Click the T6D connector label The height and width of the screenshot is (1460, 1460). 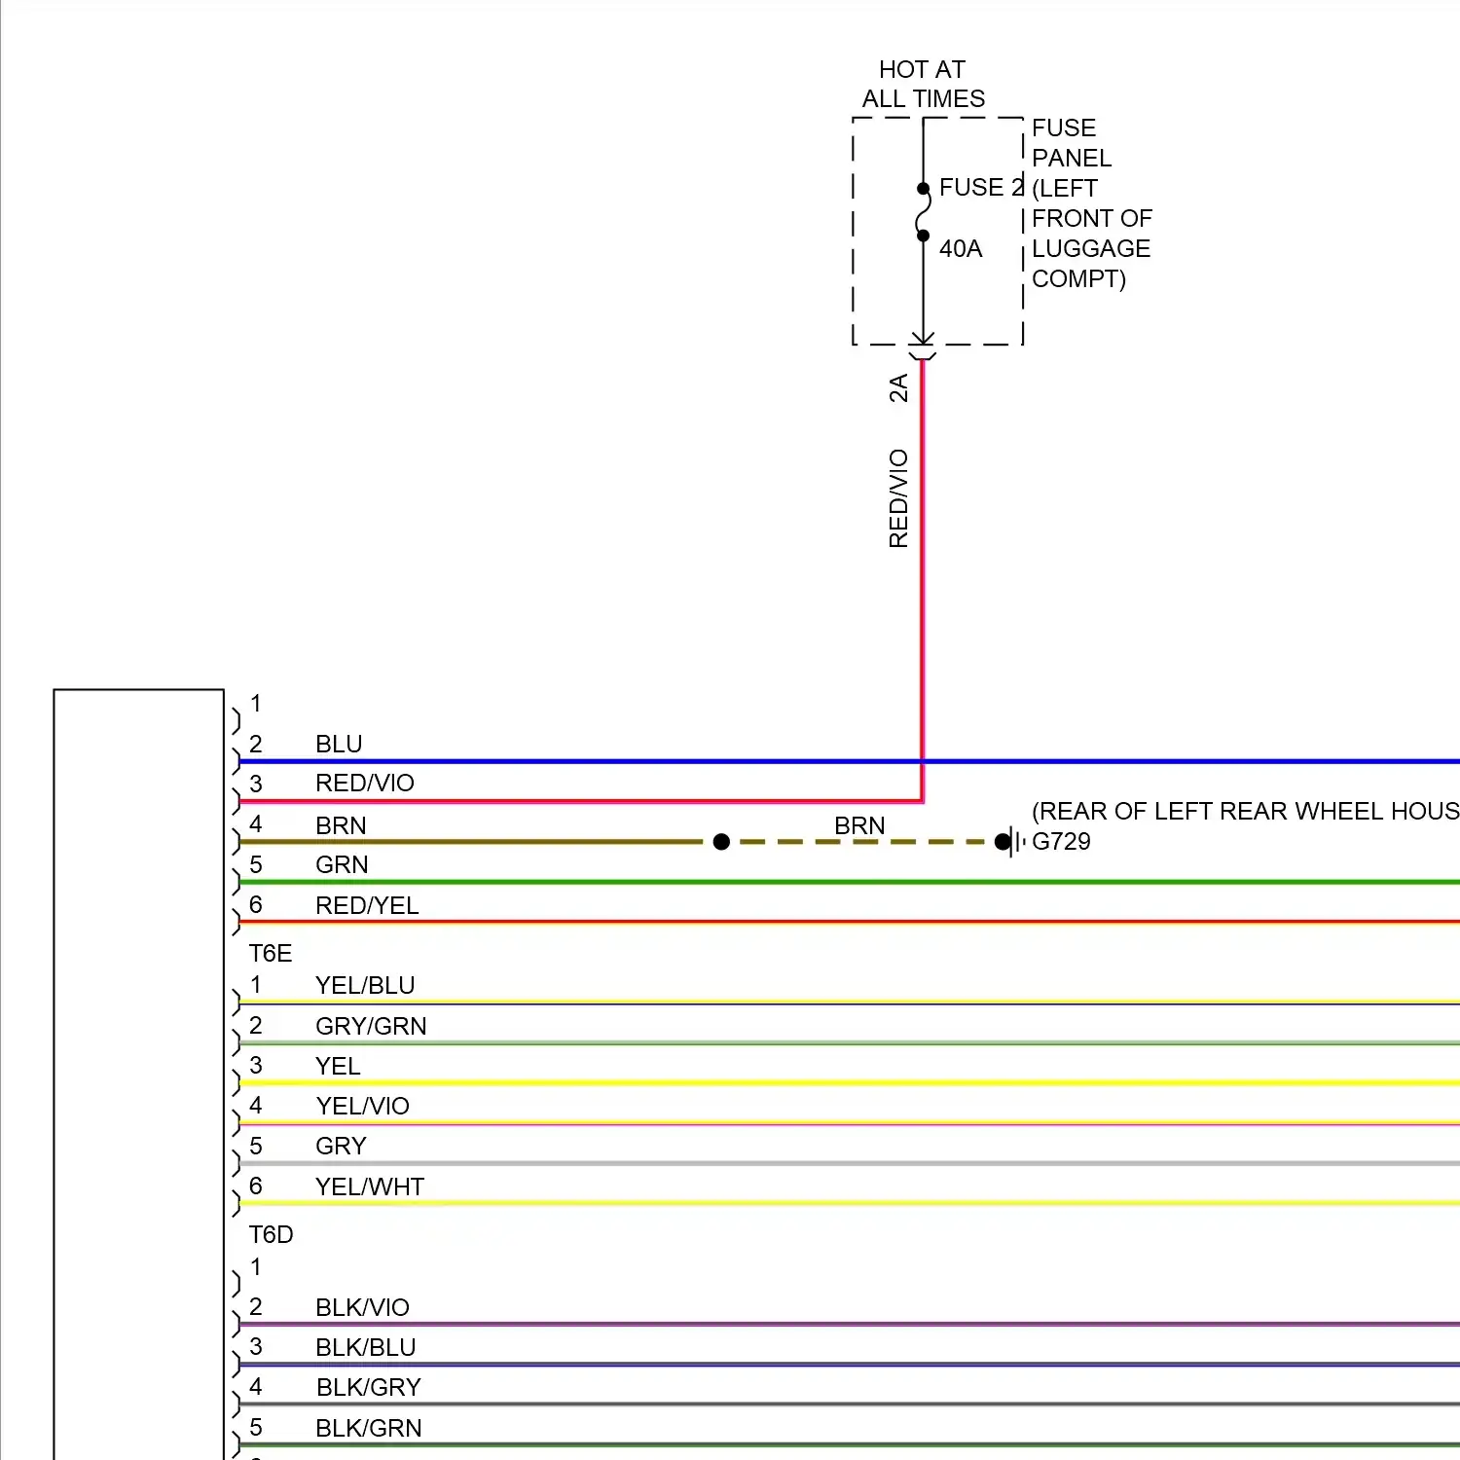pos(271,1234)
